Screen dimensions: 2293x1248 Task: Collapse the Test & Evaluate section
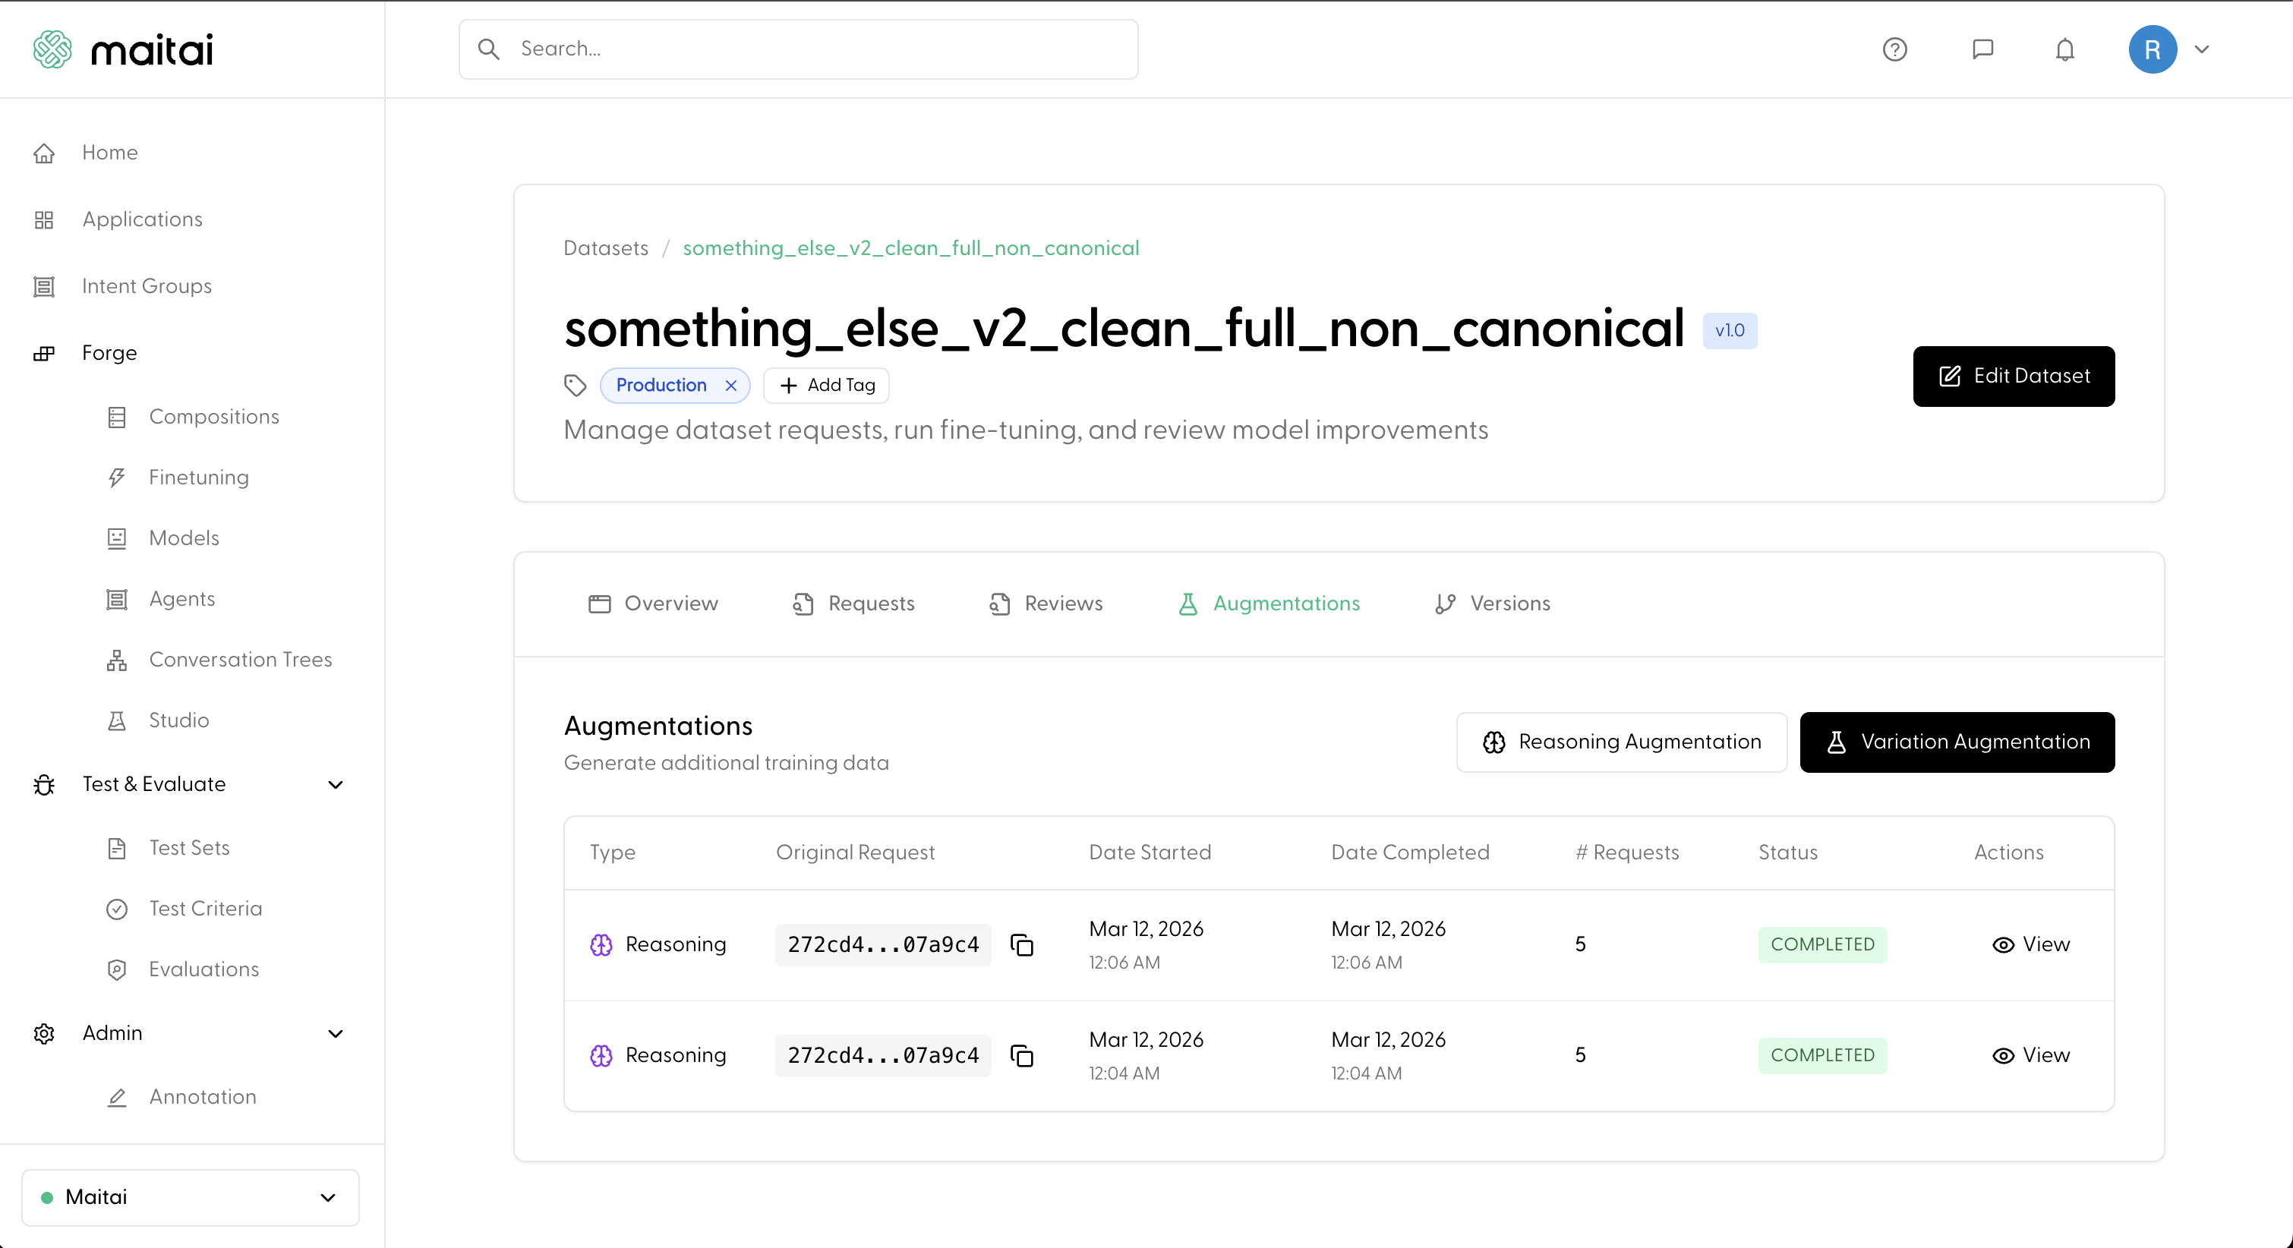335,784
